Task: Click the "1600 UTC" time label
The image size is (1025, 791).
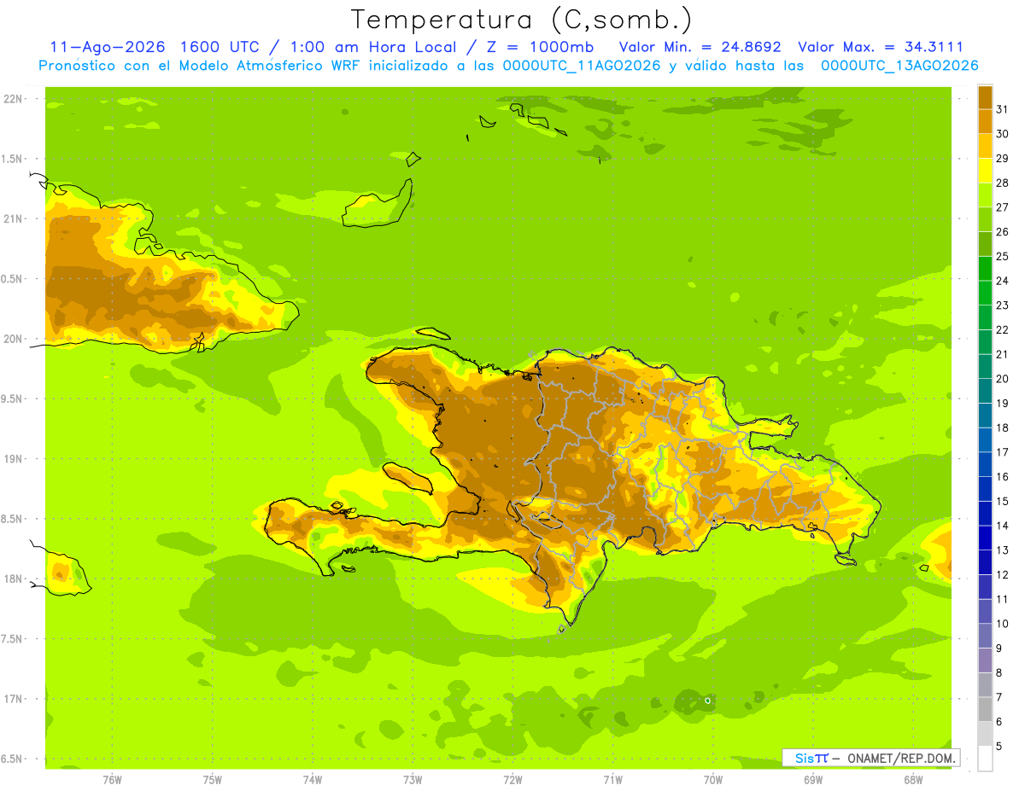Action: click(x=220, y=47)
